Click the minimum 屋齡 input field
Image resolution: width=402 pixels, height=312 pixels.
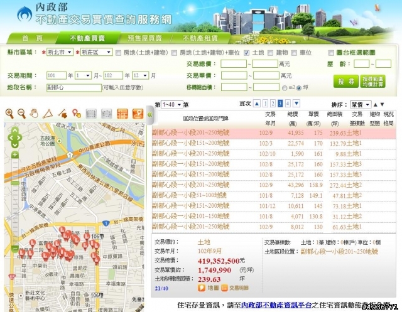362,64
